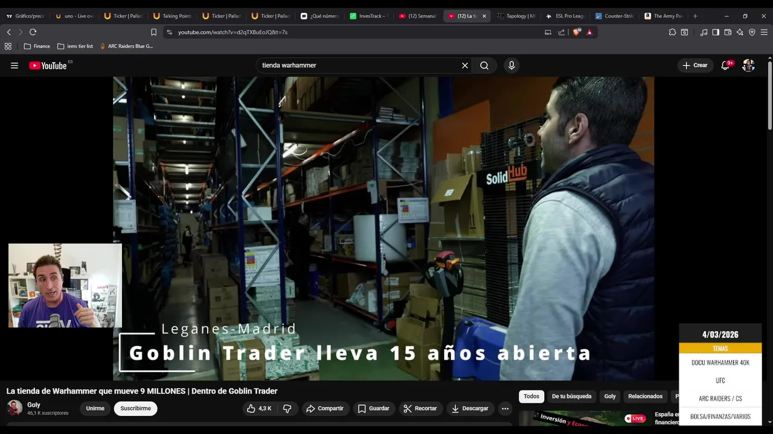Open the account avatar menu
The height and width of the screenshot is (434, 773).
point(749,66)
